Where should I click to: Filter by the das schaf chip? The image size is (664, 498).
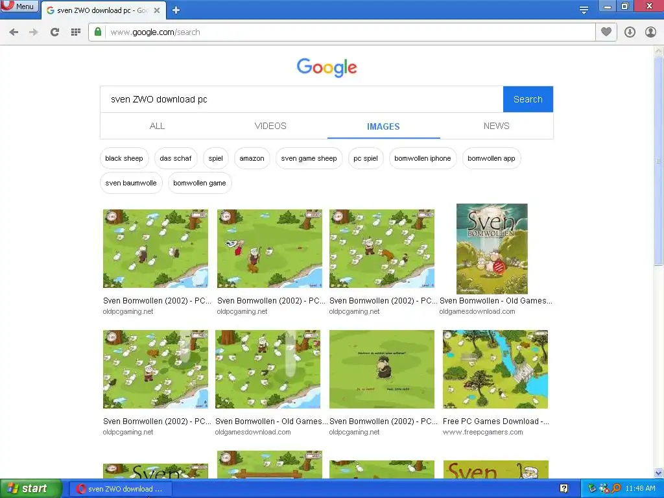click(x=176, y=158)
